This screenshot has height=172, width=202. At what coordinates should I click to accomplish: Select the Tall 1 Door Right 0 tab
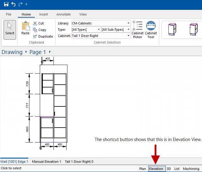79,162
